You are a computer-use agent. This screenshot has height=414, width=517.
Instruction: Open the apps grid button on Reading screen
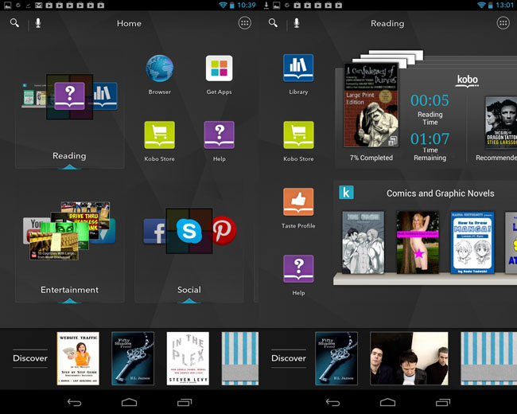503,23
